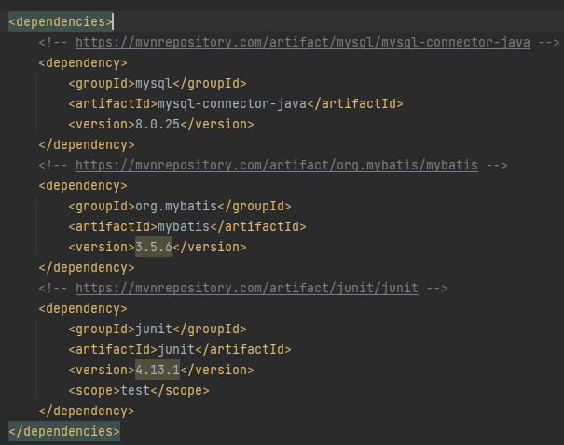
Task: Click highlighted version 4.13.1
Action: coord(158,370)
